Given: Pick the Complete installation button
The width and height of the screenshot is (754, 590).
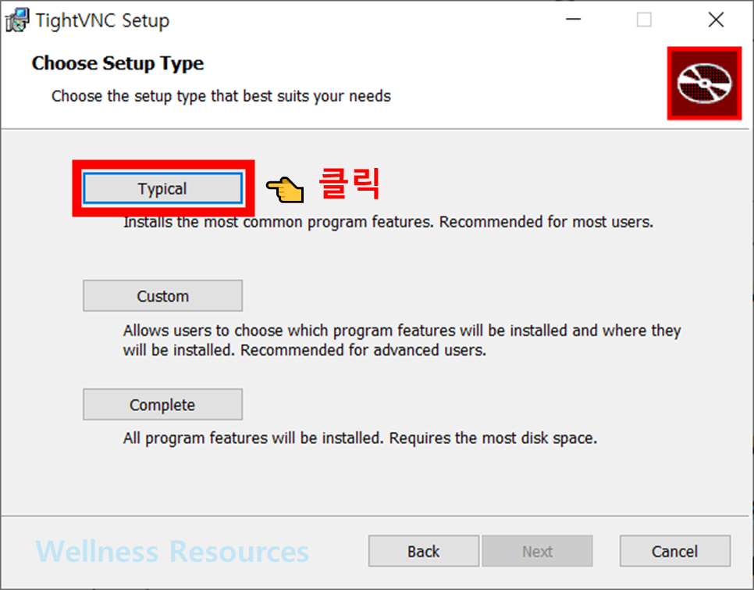Looking at the screenshot, I should click(162, 405).
